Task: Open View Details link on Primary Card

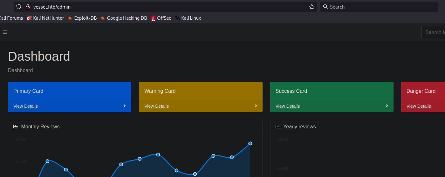Action: pos(25,106)
